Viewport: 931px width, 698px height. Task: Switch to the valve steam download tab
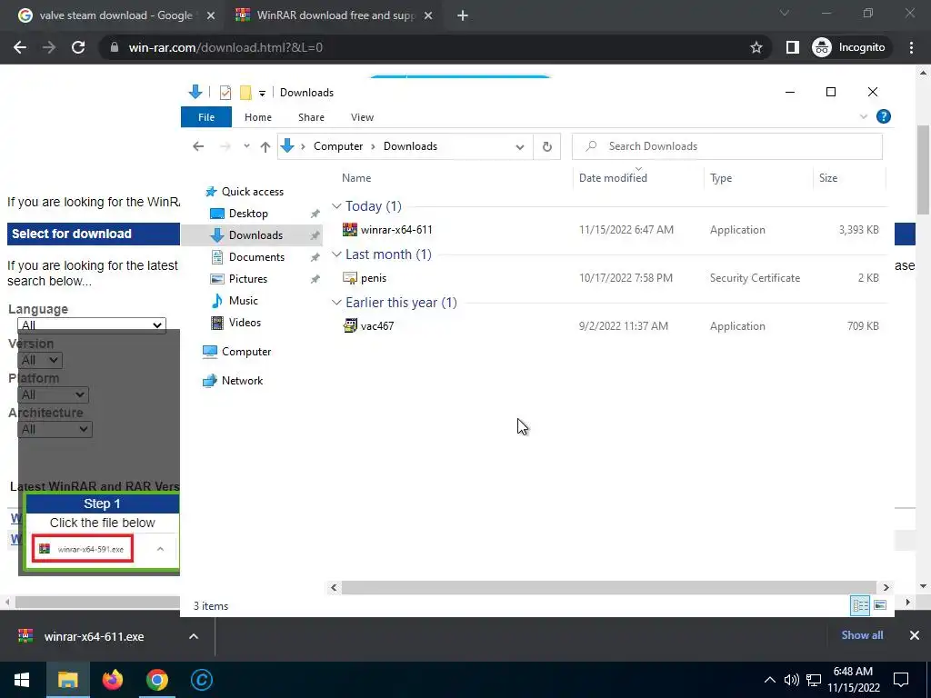click(115, 15)
